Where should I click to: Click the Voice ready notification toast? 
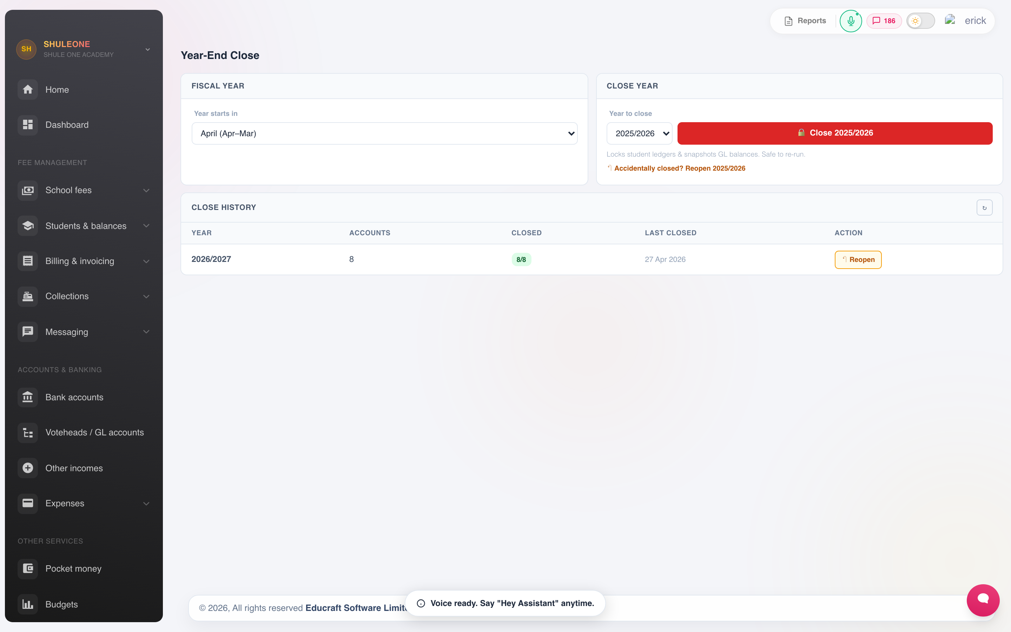505,603
